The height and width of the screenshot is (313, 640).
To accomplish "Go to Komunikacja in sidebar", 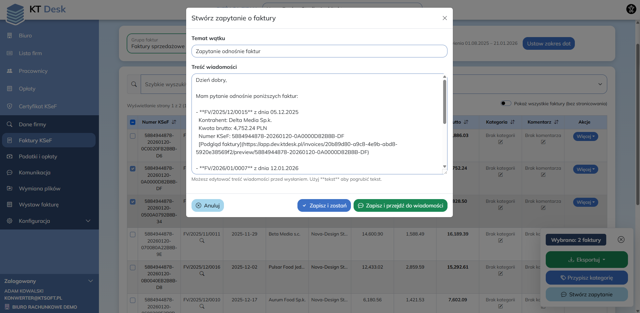I will 35,172.
